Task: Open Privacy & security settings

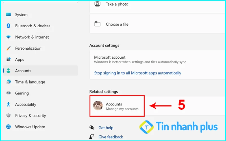Action: point(40,116)
